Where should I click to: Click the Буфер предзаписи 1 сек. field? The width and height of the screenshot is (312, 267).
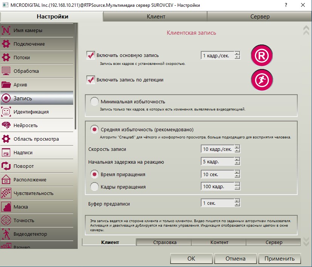[218, 203]
